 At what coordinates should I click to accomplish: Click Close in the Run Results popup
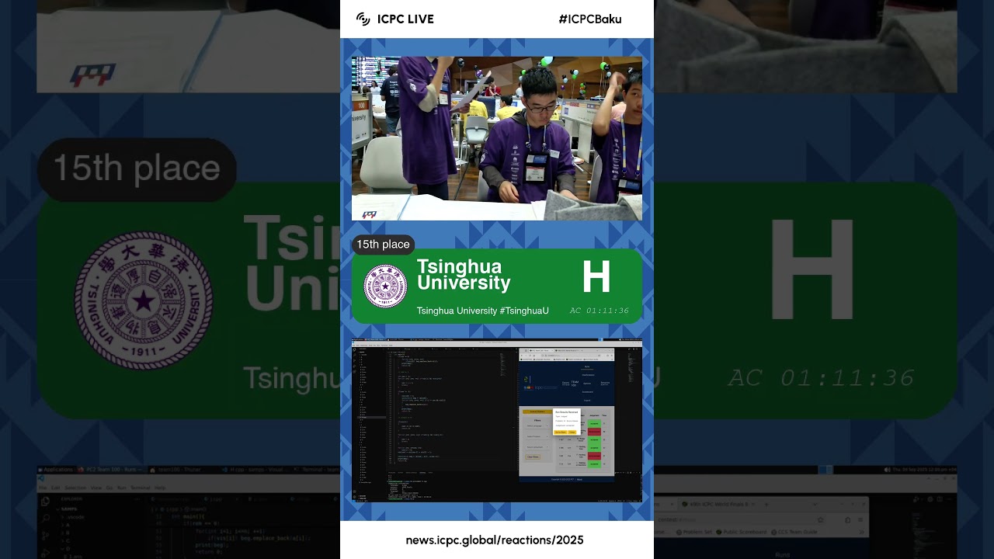pos(572,432)
